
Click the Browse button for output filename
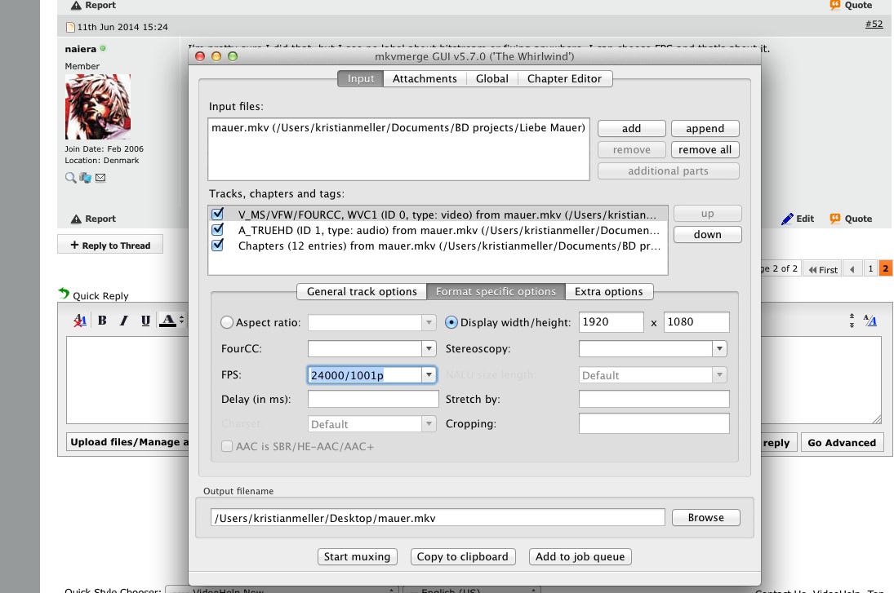(706, 517)
